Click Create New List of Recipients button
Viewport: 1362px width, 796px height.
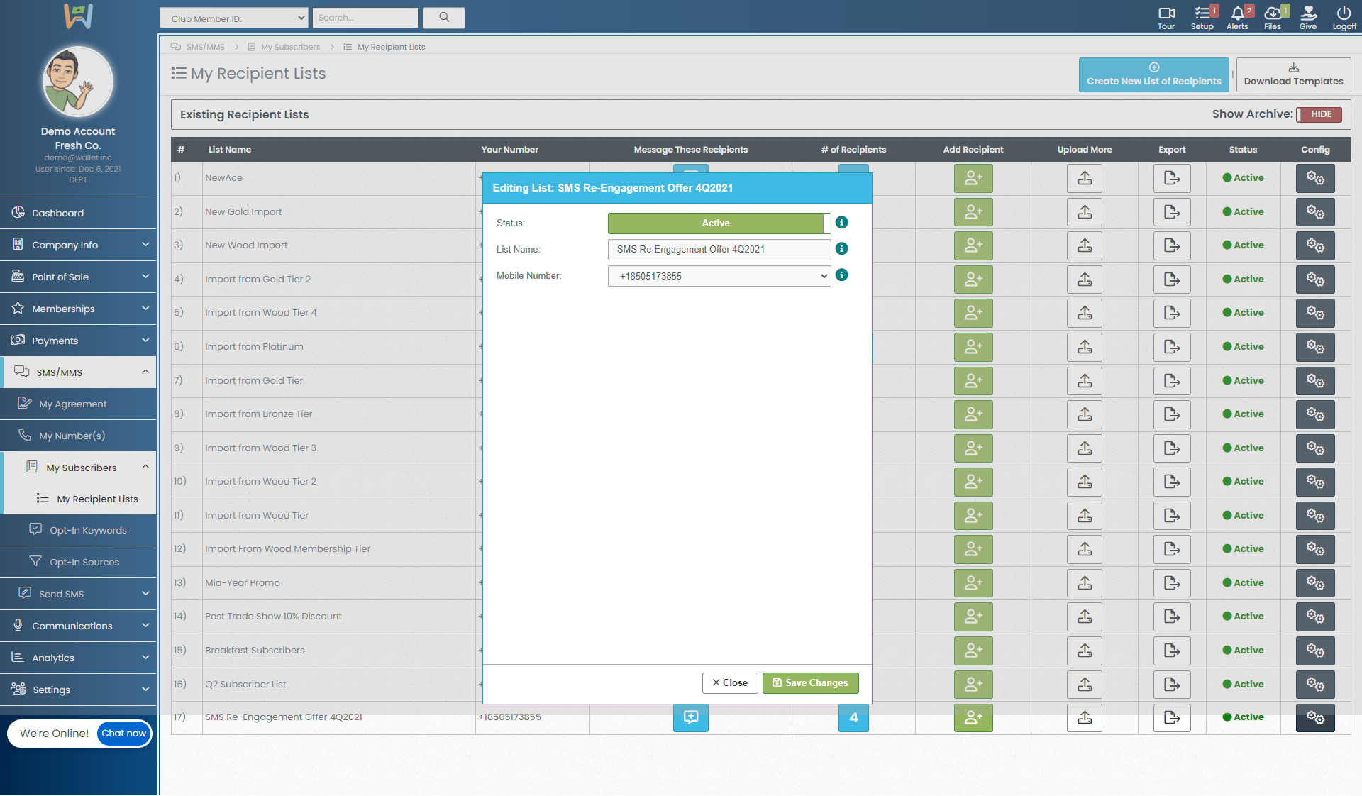[1153, 74]
